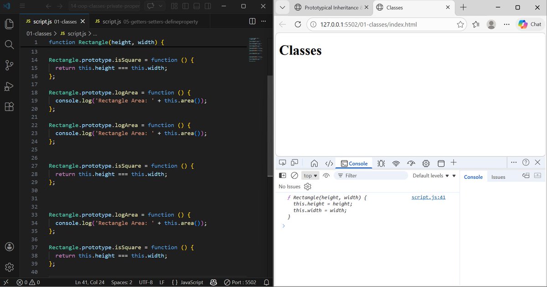The image size is (547, 287).
Task: Go to line from Ln 41, Col 24
Action: (x=89, y=282)
